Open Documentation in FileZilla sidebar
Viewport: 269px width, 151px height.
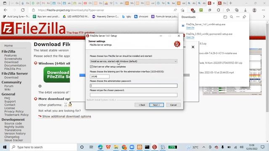15,65
